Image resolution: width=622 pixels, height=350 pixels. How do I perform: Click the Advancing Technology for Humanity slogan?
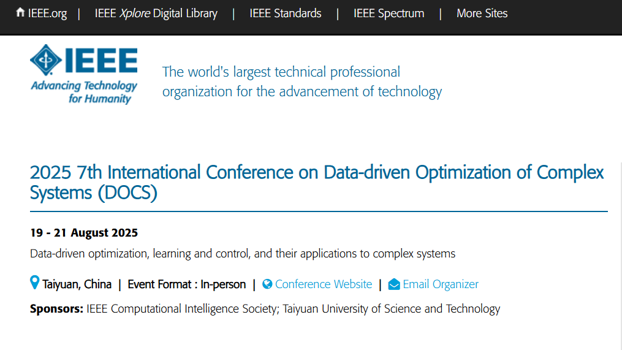84,92
